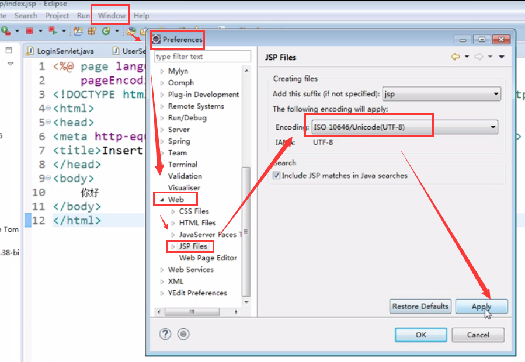525x362 pixels.
Task: Open the Preferences page view menu triangle
Action: [x=502, y=57]
